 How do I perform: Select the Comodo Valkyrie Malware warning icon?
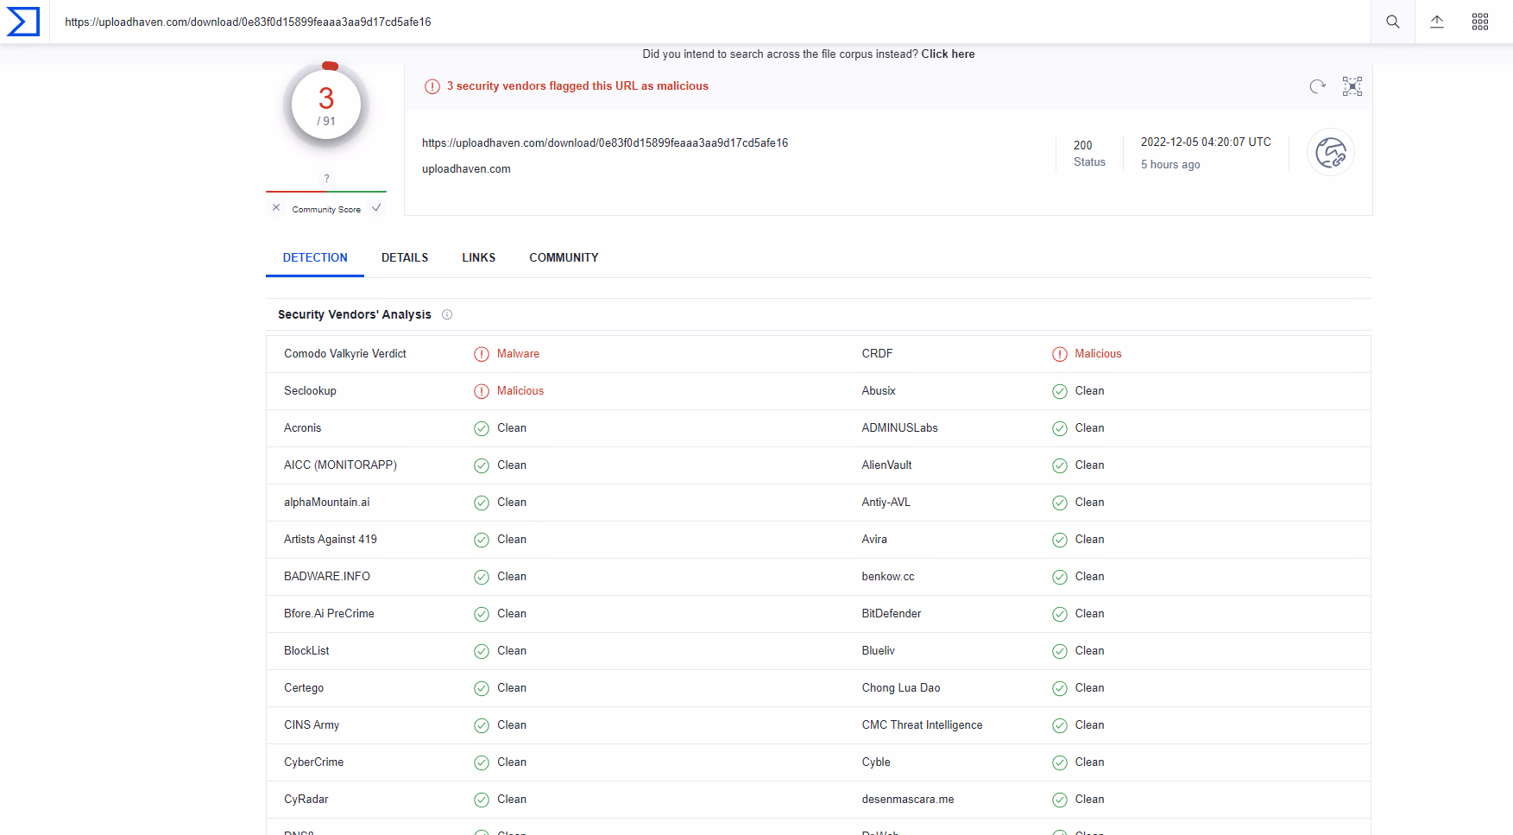pyautogui.click(x=482, y=354)
